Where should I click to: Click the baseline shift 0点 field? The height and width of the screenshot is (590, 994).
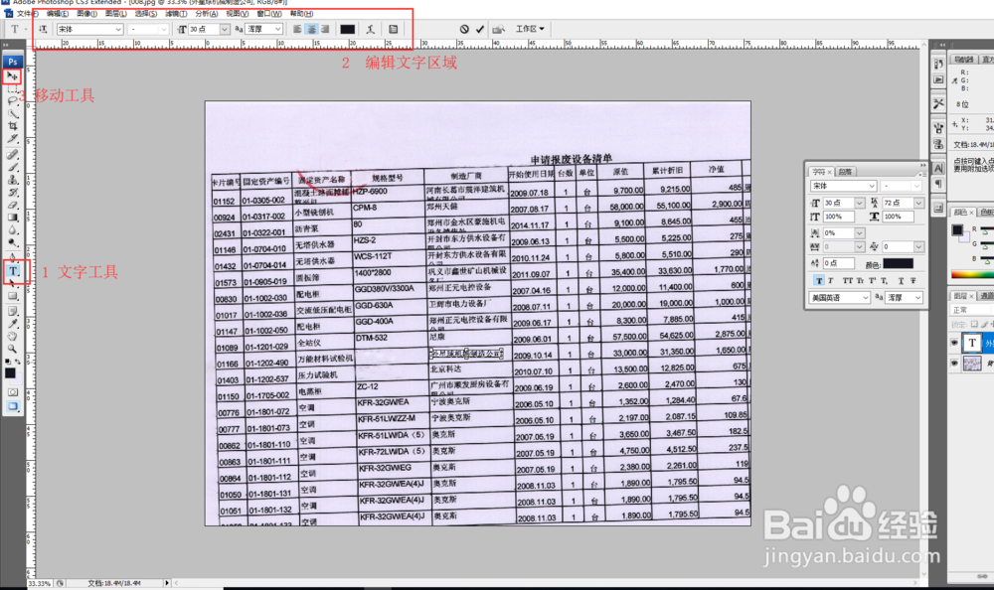click(839, 263)
